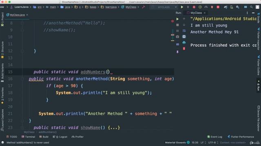Toggle the Favorites side panel
Image resolution: width=261 pixels, height=146 pixels.
pyautogui.click(x=2, y=96)
